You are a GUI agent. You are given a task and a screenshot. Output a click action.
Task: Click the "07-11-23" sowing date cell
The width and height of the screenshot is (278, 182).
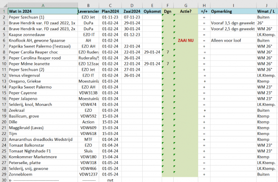(x=132, y=17)
